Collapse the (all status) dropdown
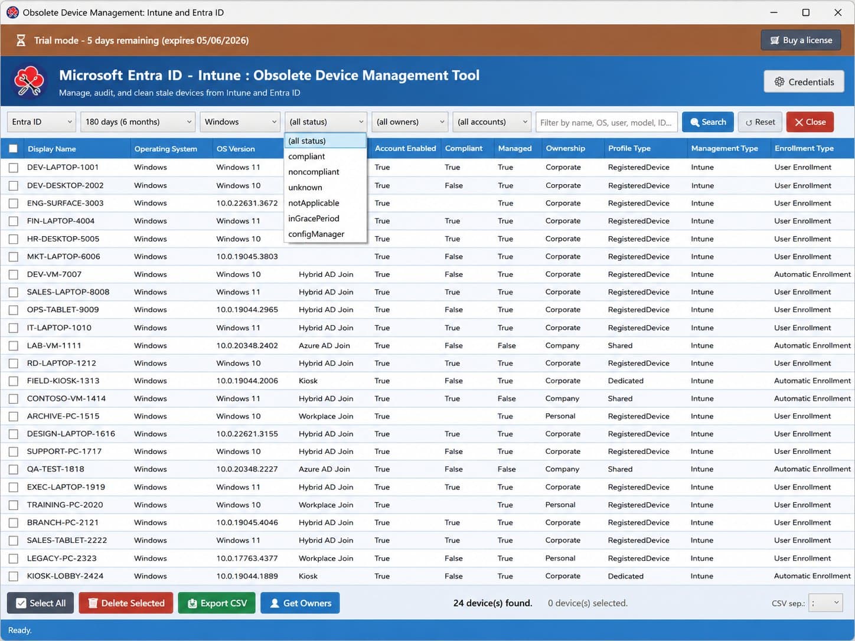 click(x=326, y=122)
